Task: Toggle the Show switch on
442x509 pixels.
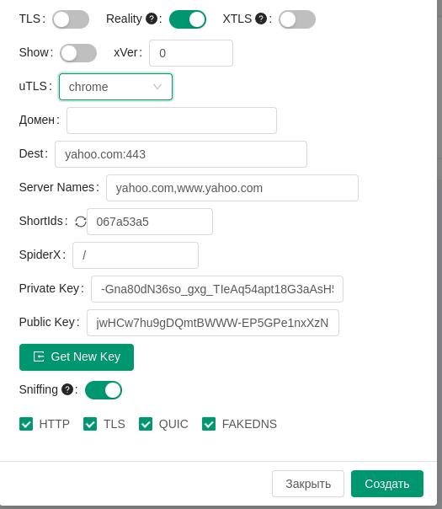Action: pyautogui.click(x=78, y=53)
